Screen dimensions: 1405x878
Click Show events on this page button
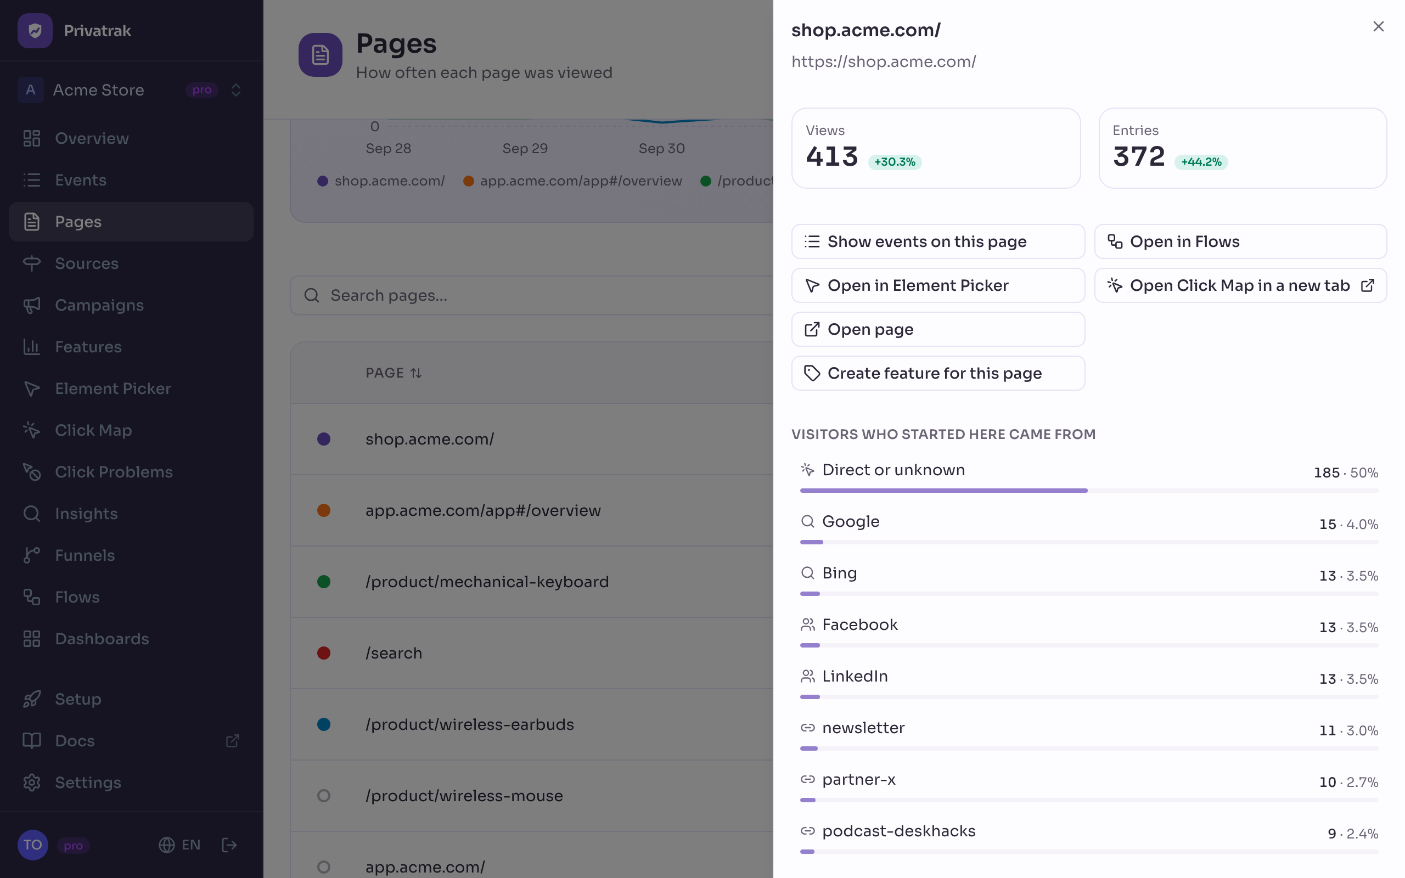(937, 241)
